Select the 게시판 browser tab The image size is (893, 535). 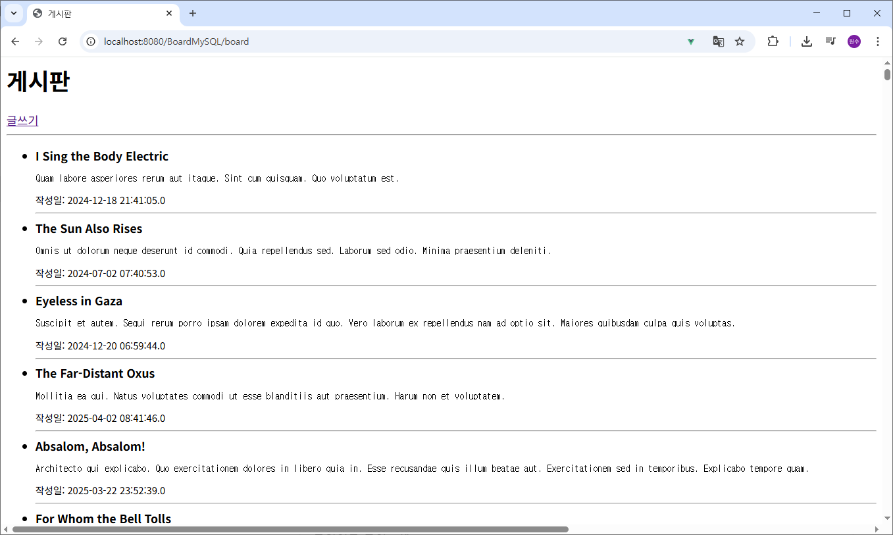(103, 14)
